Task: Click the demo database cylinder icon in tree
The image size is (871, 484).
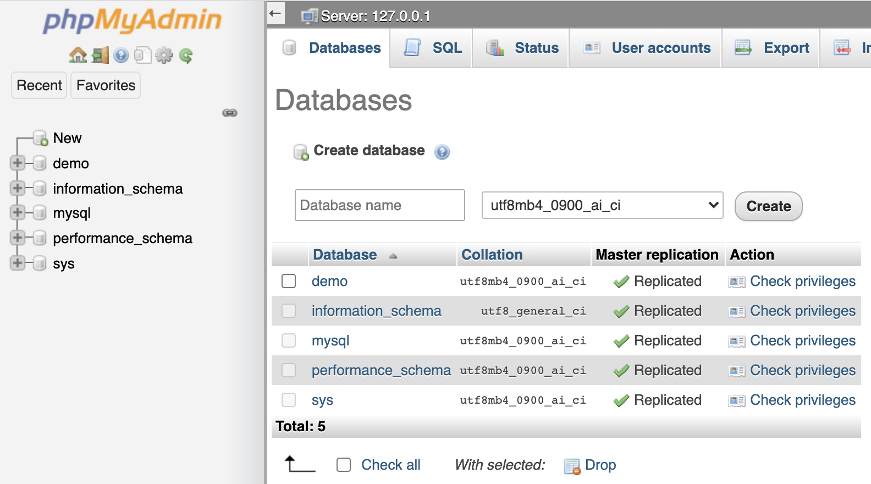Action: tap(40, 163)
